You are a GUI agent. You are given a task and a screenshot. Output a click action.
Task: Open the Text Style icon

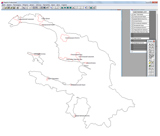click(x=94, y=8)
